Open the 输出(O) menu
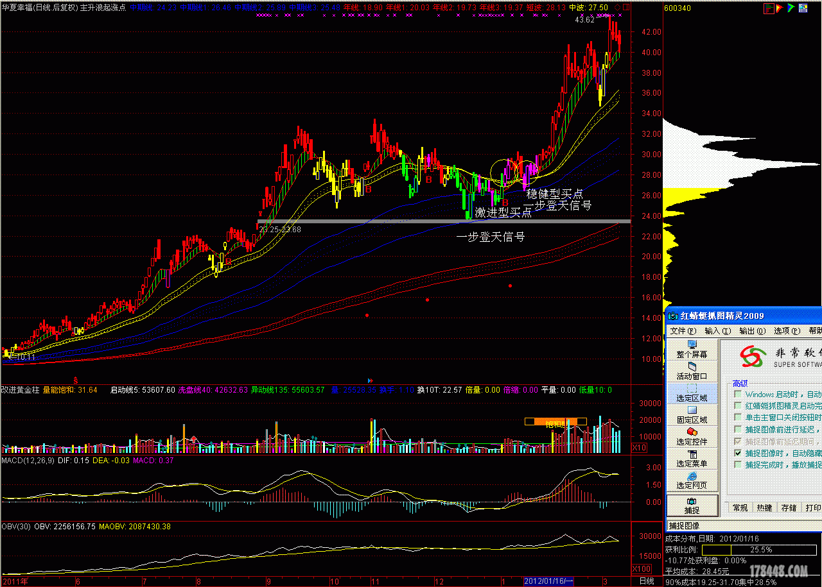Screen dimensions: 822x587 [752, 331]
